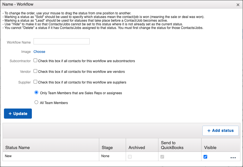The width and height of the screenshot is (243, 167).
Task: Choose the All Team Members option
Action: click(x=36, y=103)
